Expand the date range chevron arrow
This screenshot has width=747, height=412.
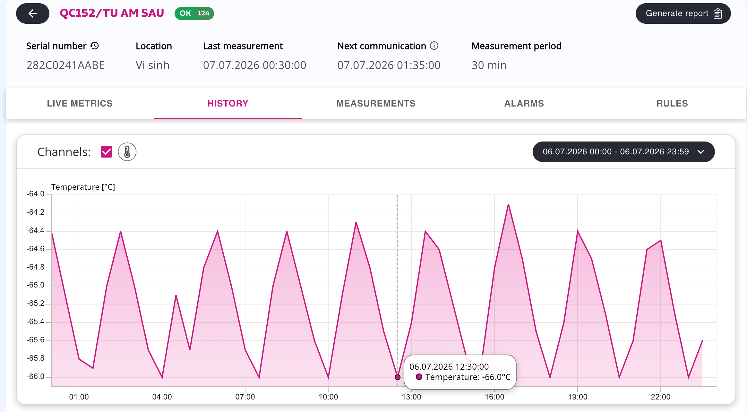701,152
